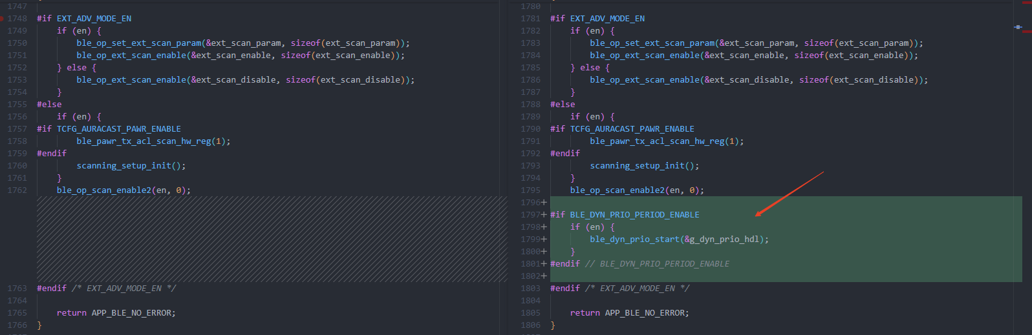Click line number 1762 in the gutter
1032x335 pixels.
click(17, 190)
